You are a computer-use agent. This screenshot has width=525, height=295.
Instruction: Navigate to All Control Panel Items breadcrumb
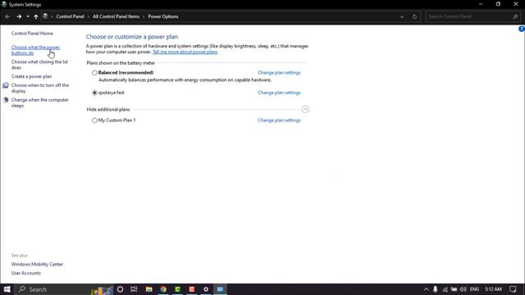tap(116, 16)
